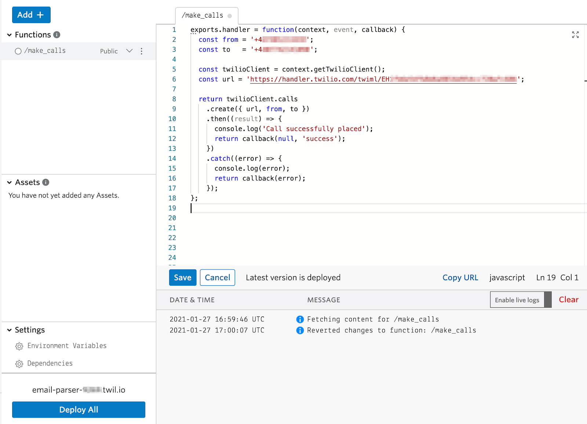Click line number 1 in the gutter
Viewport: 587px width, 424px height.
coord(174,30)
